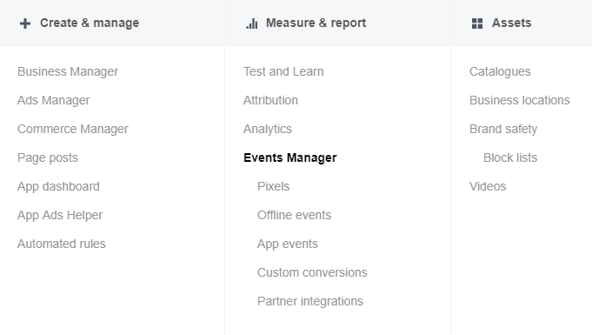Image resolution: width=592 pixels, height=335 pixels.
Task: Click the grid icon beside Assets
Action: 477,23
